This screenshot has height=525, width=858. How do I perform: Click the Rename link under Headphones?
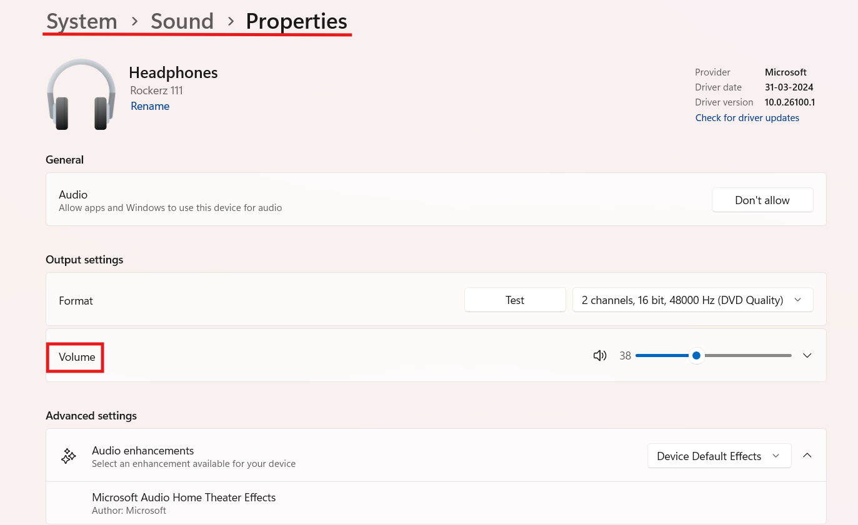point(150,106)
